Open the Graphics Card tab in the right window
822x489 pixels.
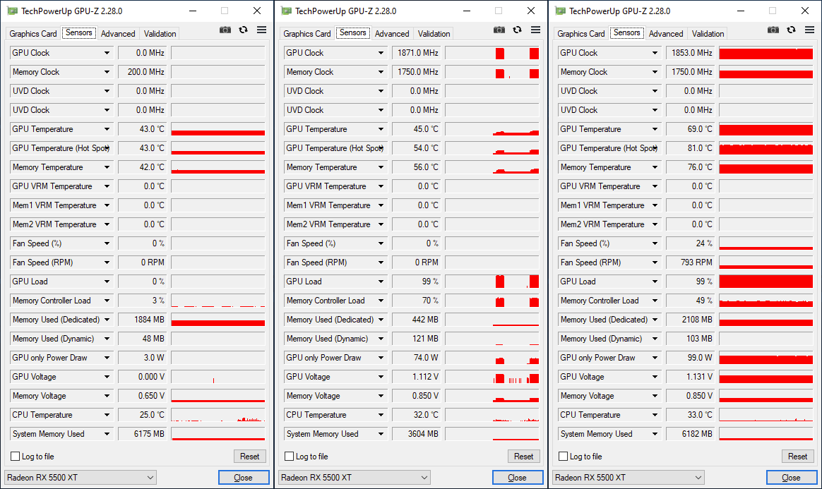pos(581,34)
